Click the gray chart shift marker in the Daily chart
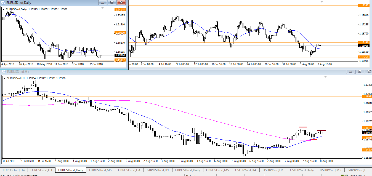This screenshot has width=372, height=176. pos(103,8)
